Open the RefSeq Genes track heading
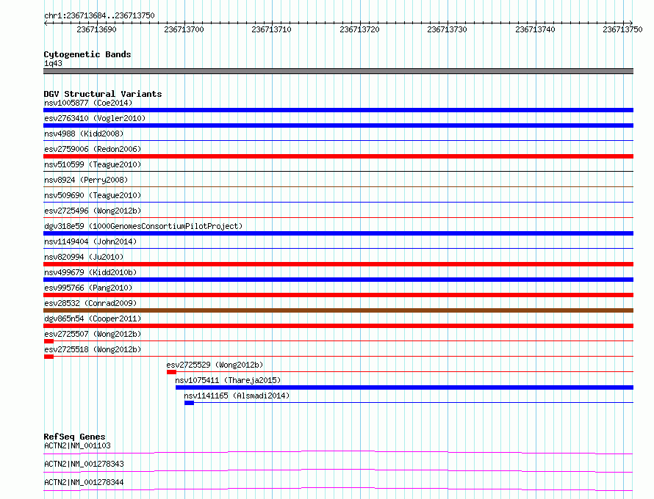Screen dimensions: 654x499 point(74,437)
